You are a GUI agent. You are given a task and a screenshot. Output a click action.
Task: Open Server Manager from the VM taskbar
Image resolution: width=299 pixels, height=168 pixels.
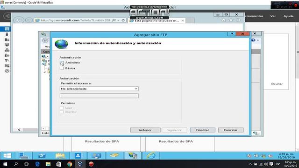24,155
